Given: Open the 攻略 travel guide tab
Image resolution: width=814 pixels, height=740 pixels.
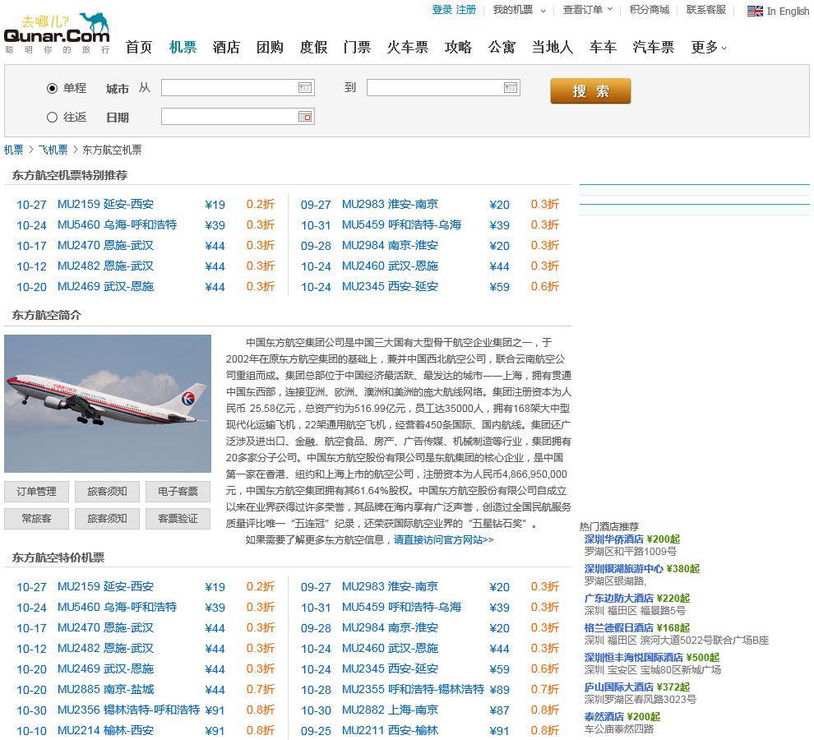Looking at the screenshot, I should (459, 47).
